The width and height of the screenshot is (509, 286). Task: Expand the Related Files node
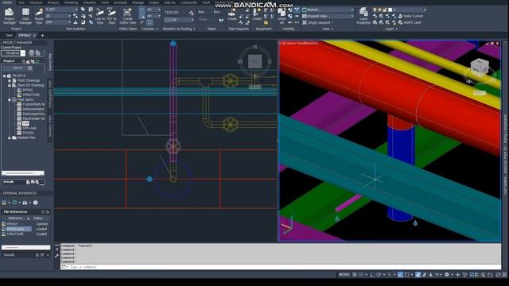10,137
